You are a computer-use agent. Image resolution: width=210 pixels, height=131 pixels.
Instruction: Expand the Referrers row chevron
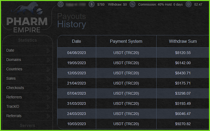48,97
